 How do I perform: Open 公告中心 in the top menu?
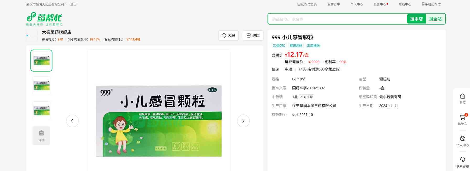(380, 4)
